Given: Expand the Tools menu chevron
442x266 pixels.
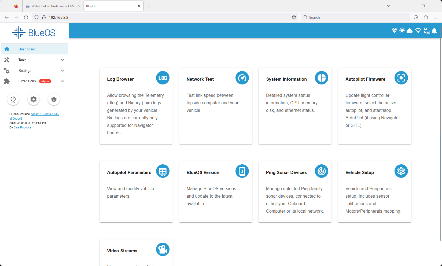Looking at the screenshot, I should pyautogui.click(x=62, y=60).
